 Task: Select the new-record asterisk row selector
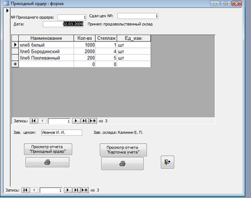[15, 64]
